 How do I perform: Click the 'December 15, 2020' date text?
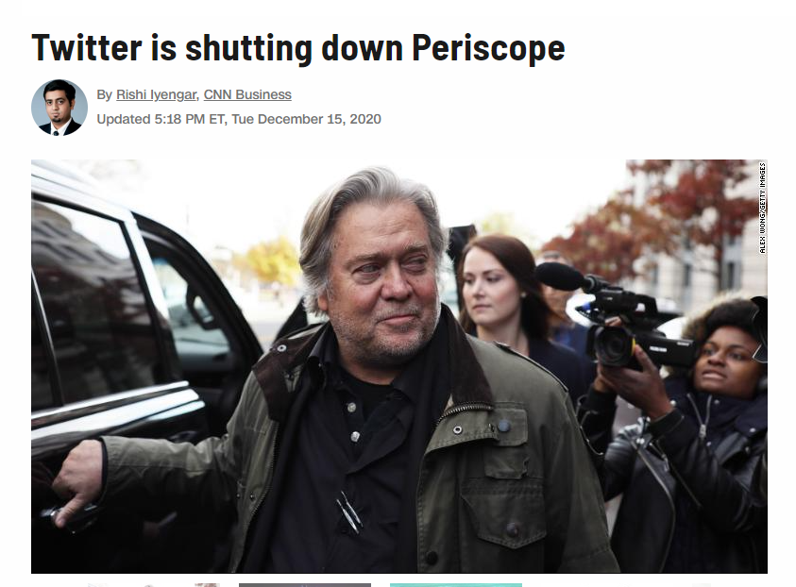click(x=320, y=119)
